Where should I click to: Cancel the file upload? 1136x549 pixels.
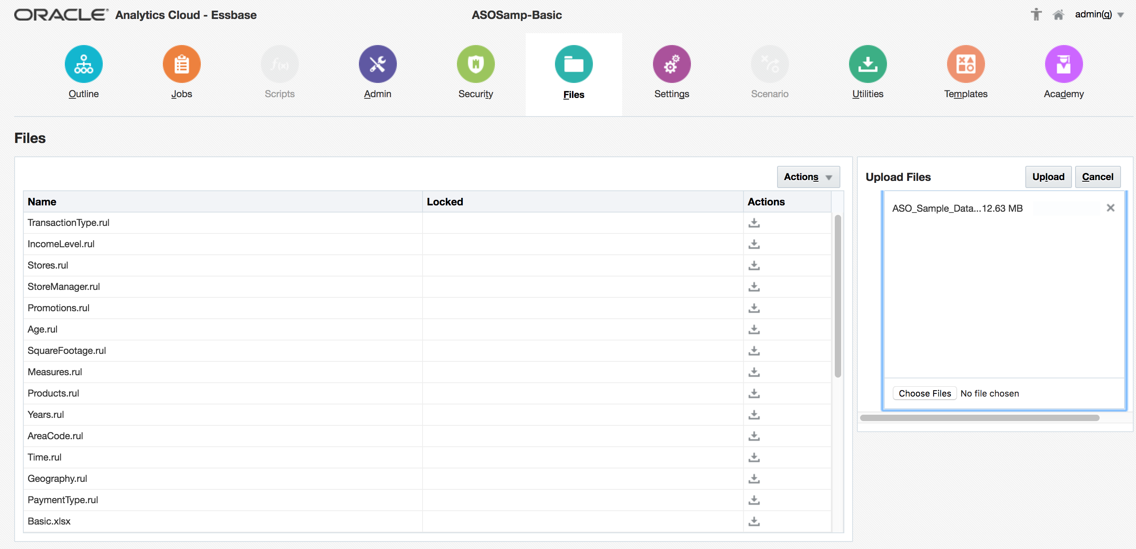coord(1097,177)
